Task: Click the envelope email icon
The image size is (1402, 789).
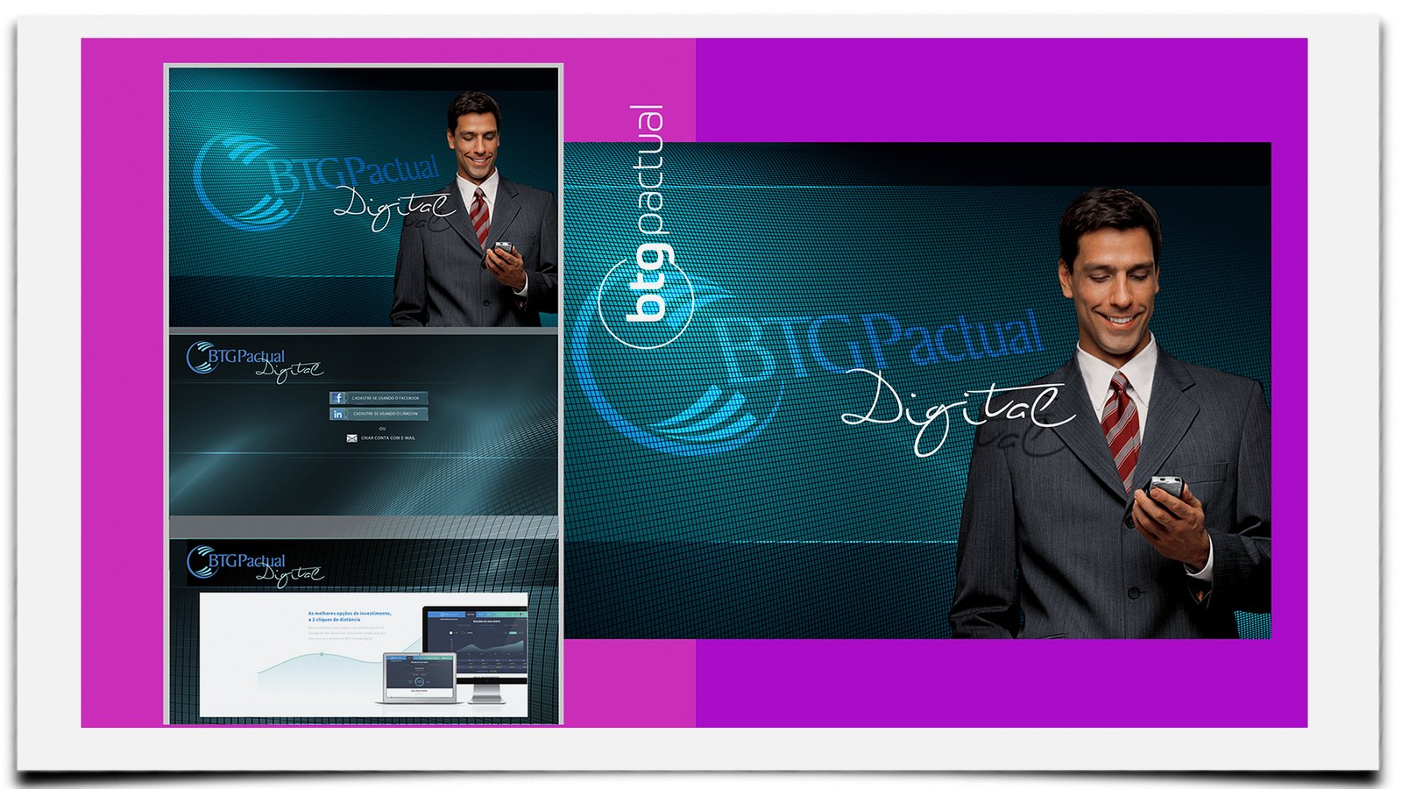Action: [351, 438]
